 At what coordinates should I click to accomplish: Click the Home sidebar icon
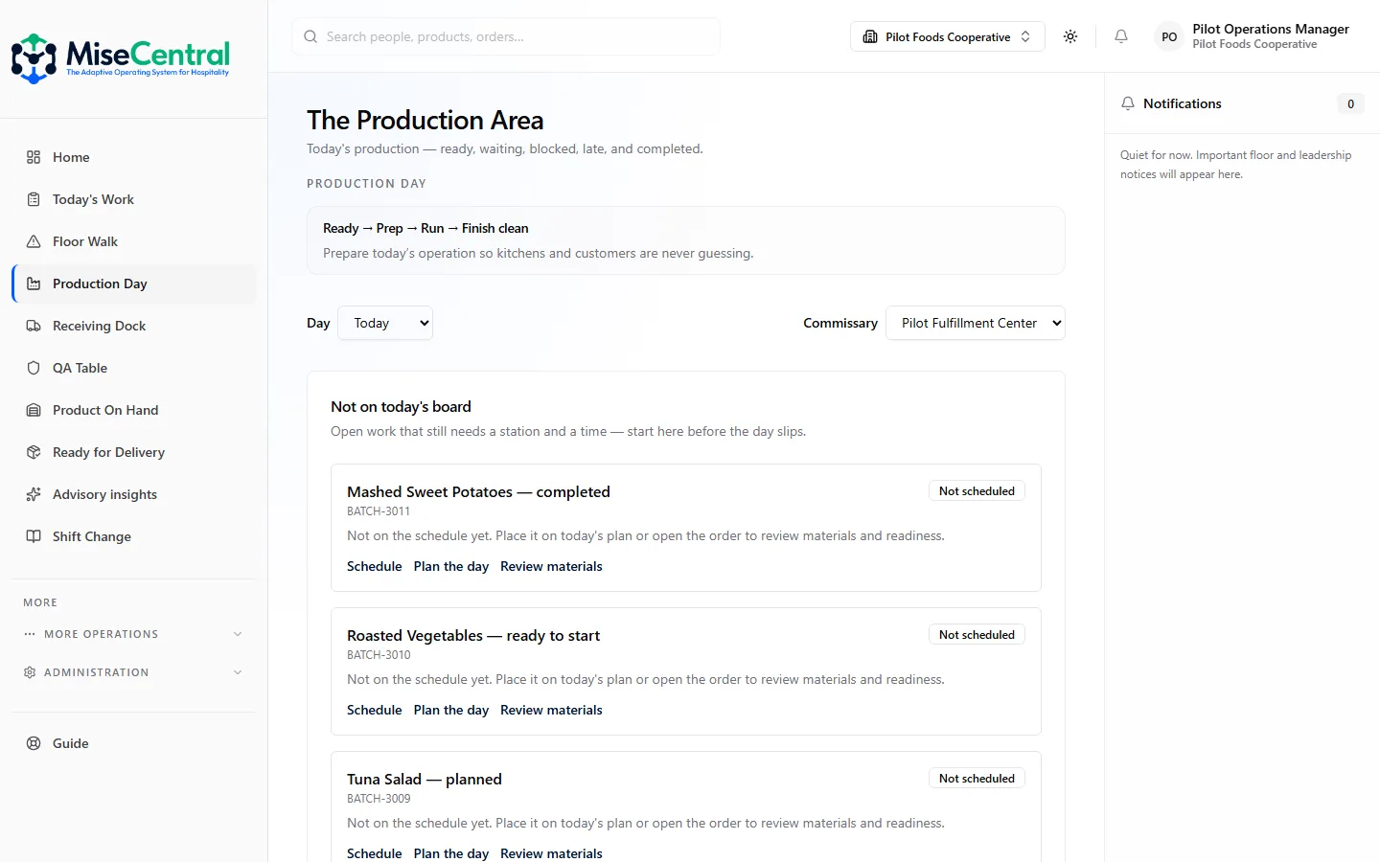tap(34, 157)
